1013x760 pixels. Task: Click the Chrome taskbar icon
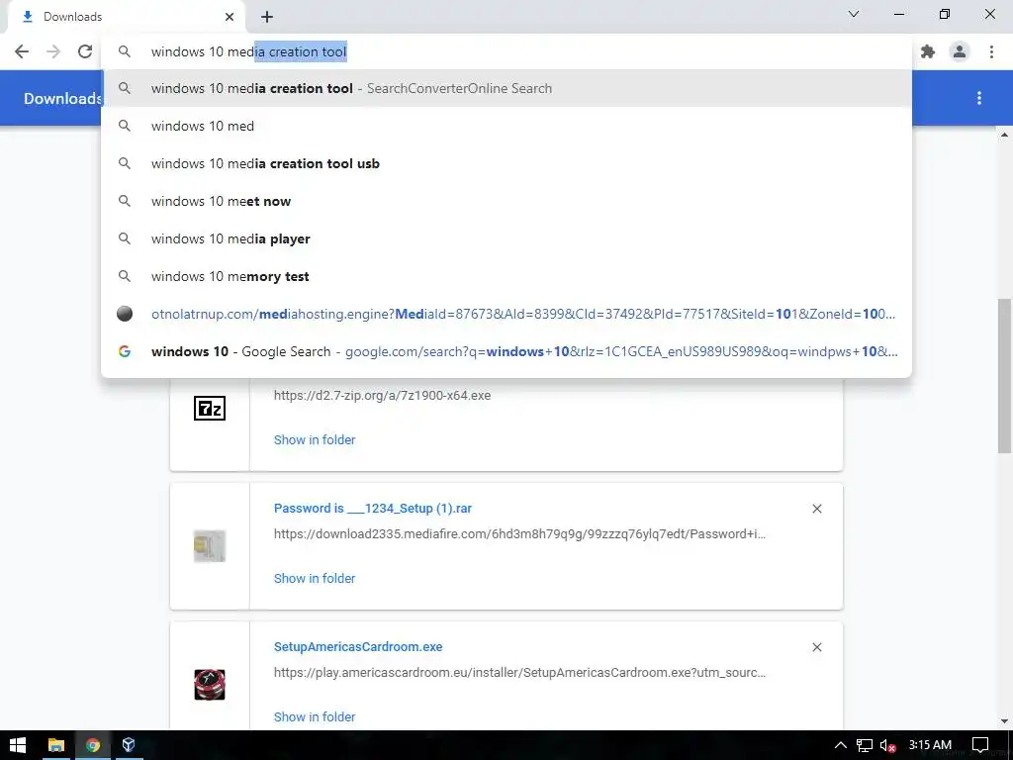coord(93,745)
